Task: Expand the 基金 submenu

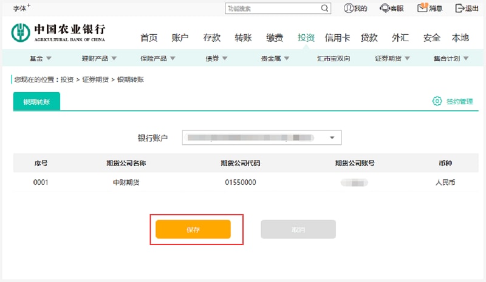Action: click(40, 59)
